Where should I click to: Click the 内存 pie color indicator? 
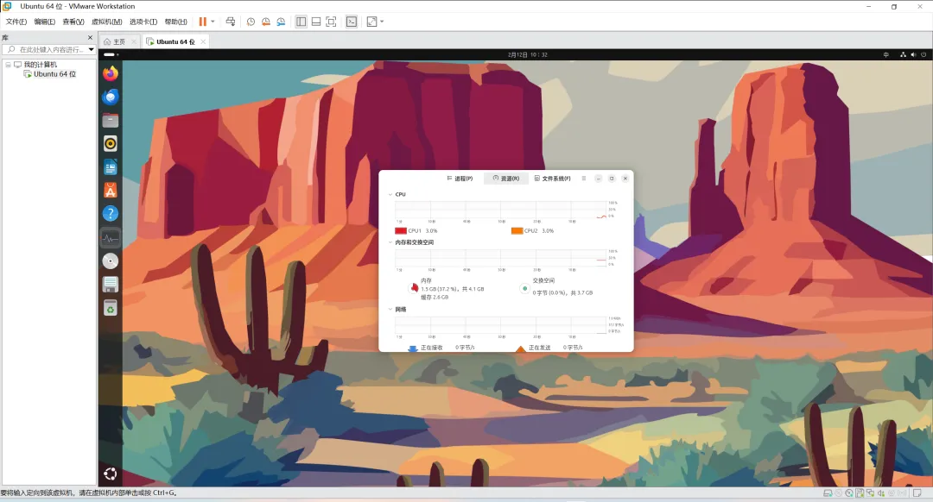(x=414, y=288)
